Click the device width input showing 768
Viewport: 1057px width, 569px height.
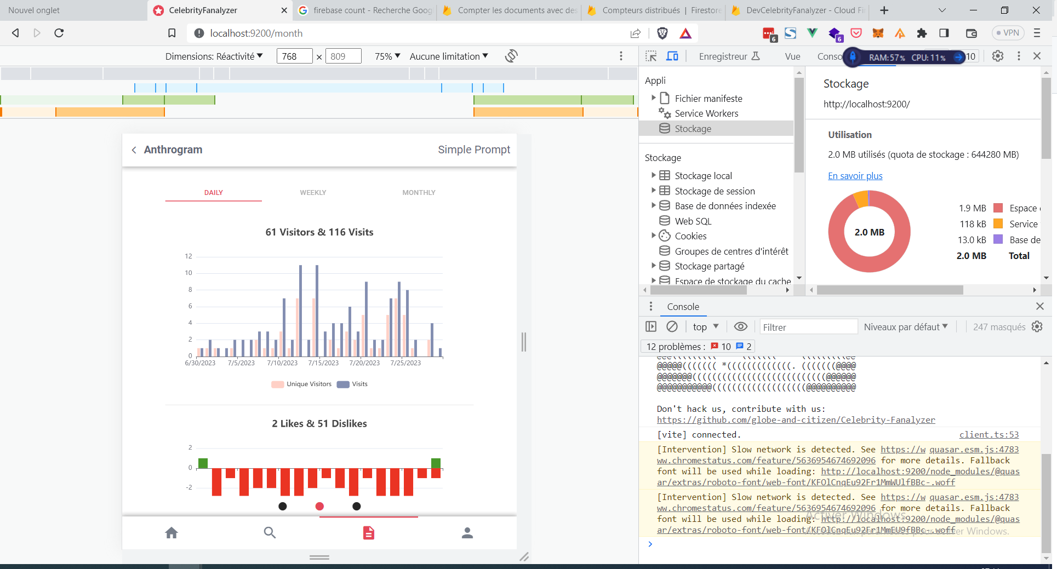(x=294, y=56)
